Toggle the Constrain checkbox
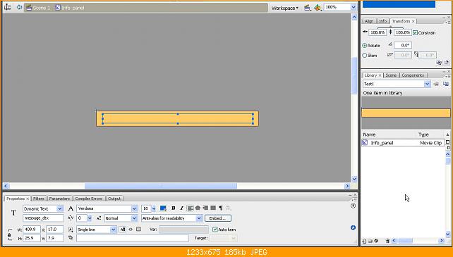Screen dimensions: 453x257 [x=415, y=32]
